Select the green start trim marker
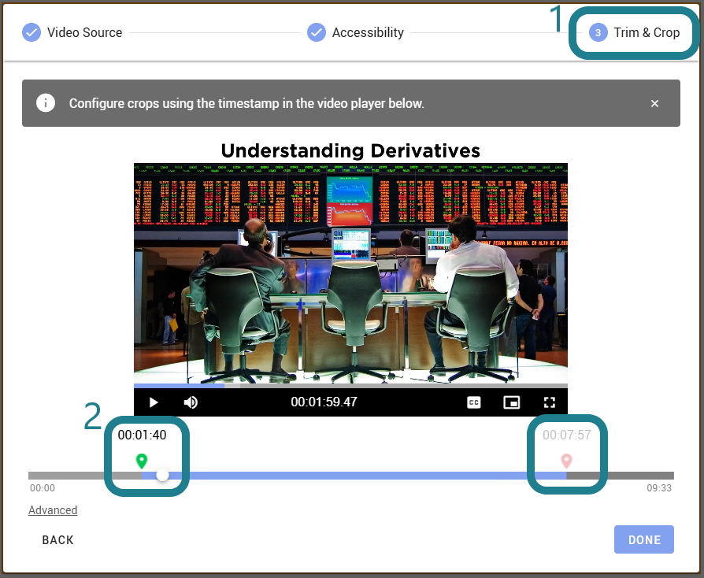The height and width of the screenshot is (578, 704). pos(142,461)
